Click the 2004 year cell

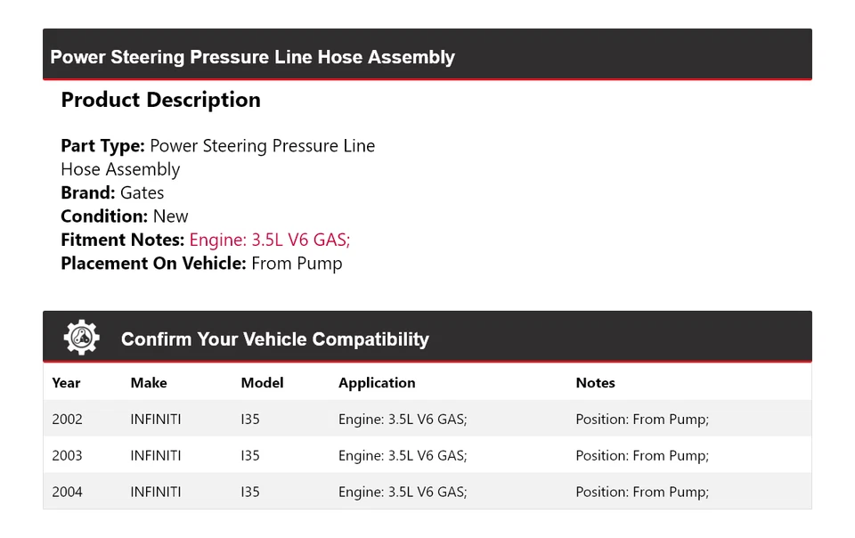[67, 492]
